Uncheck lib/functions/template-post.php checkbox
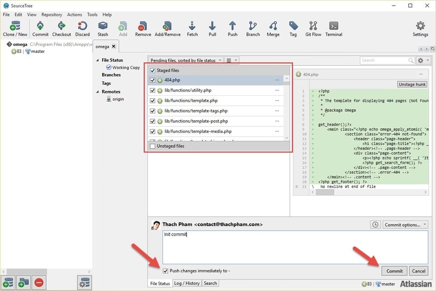This screenshot has width=436, height=291. point(153,121)
